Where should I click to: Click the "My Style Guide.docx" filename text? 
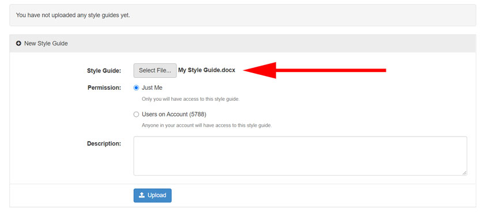point(206,70)
